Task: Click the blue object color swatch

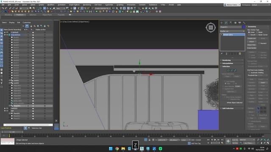Action: click(x=243, y=27)
